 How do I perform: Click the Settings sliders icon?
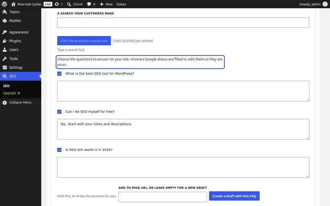click(x=4, y=68)
